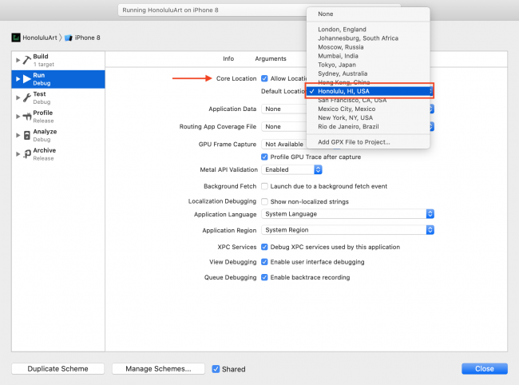Screen dimensions: 519x385
Task: Expand the Run disclosure triangle
Action: (18, 79)
